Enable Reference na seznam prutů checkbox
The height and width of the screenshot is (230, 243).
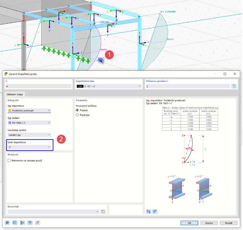tap(9, 160)
